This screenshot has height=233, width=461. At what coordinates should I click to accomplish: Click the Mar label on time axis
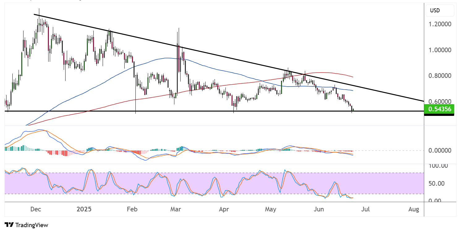[176, 209]
